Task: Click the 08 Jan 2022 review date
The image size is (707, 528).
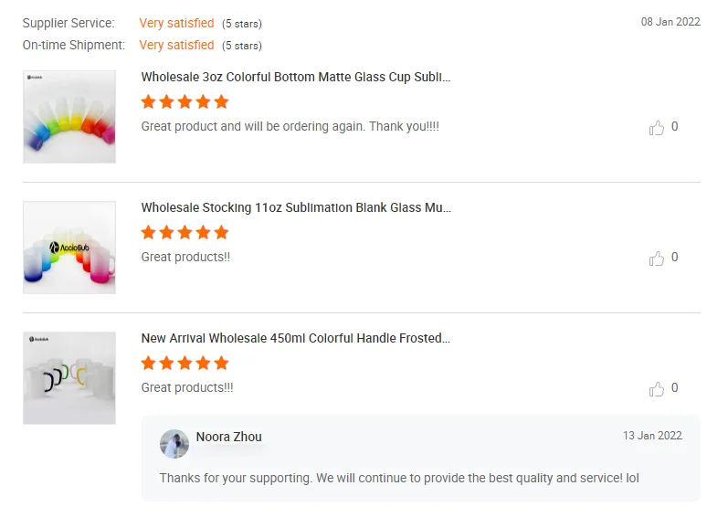Action: click(x=670, y=22)
